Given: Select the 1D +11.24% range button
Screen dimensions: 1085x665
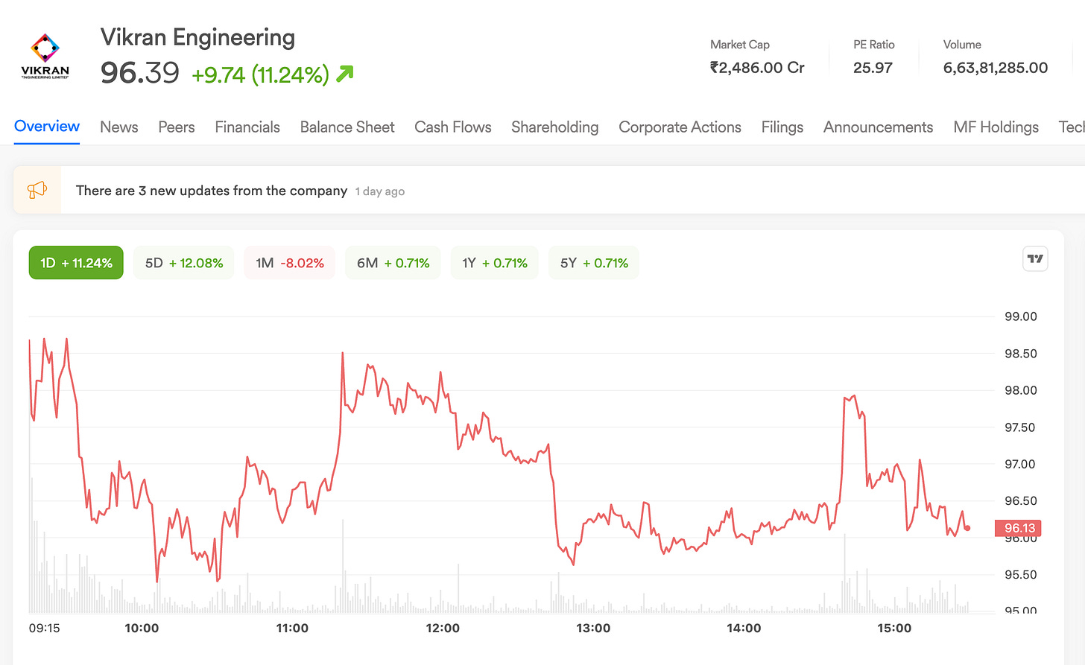Looking at the screenshot, I should [76, 263].
